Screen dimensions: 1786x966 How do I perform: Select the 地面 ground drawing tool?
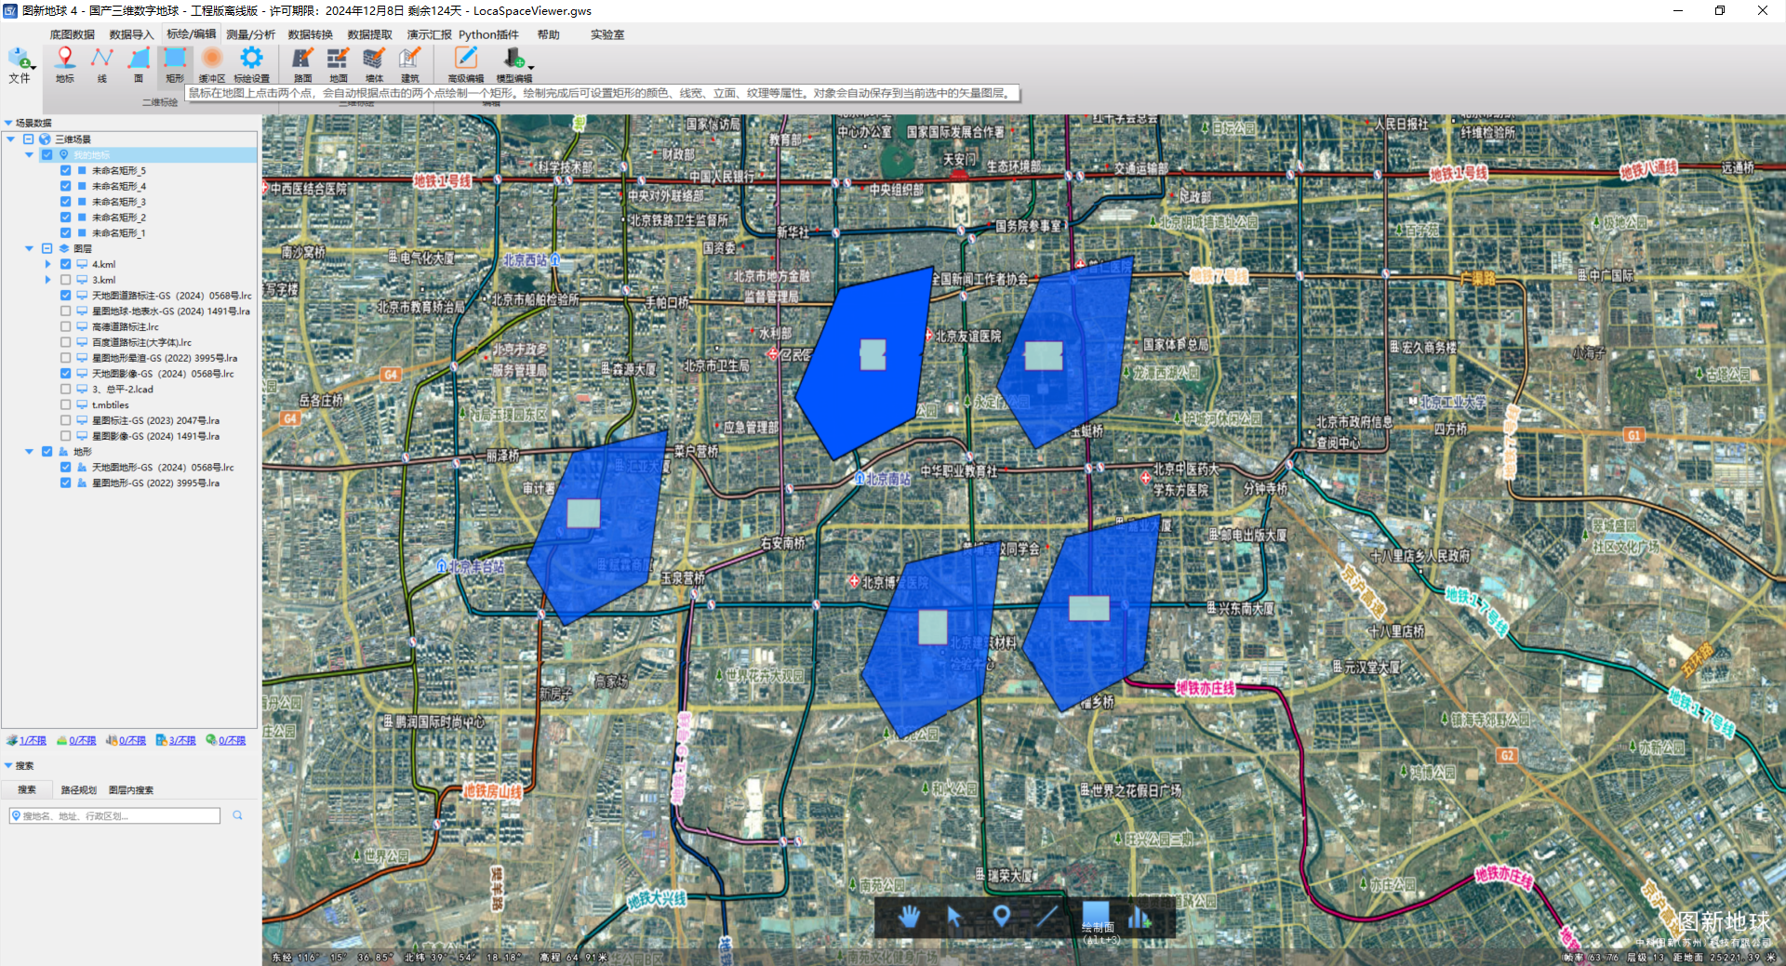pos(339,64)
